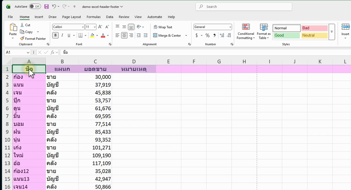Click the Paste clipboard icon

click(13, 27)
